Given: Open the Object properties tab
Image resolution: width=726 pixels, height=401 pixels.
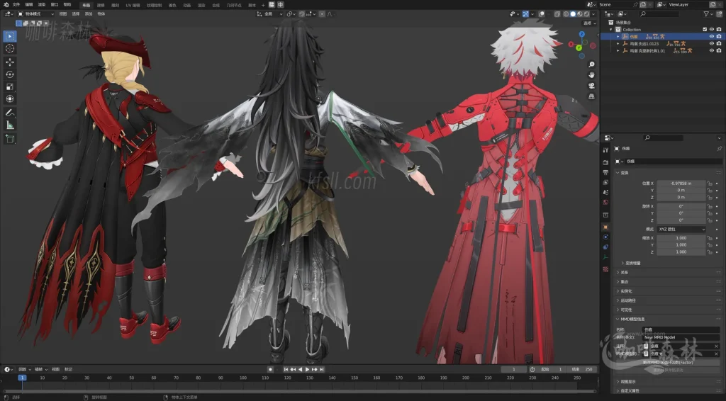Looking at the screenshot, I should [605, 227].
